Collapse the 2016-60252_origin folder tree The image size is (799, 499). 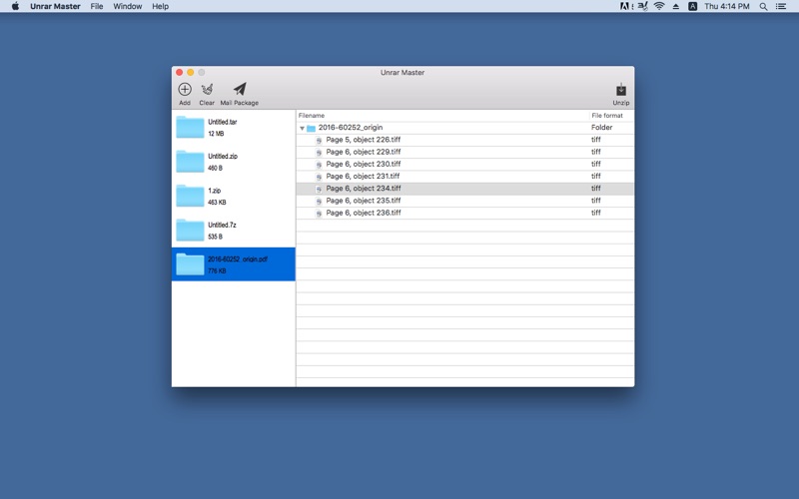pyautogui.click(x=303, y=128)
